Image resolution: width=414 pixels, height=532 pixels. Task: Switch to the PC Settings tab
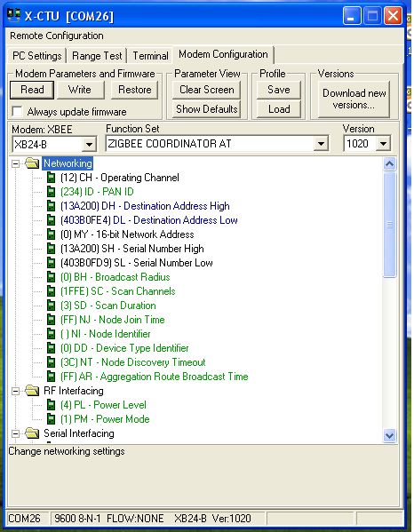click(x=37, y=56)
